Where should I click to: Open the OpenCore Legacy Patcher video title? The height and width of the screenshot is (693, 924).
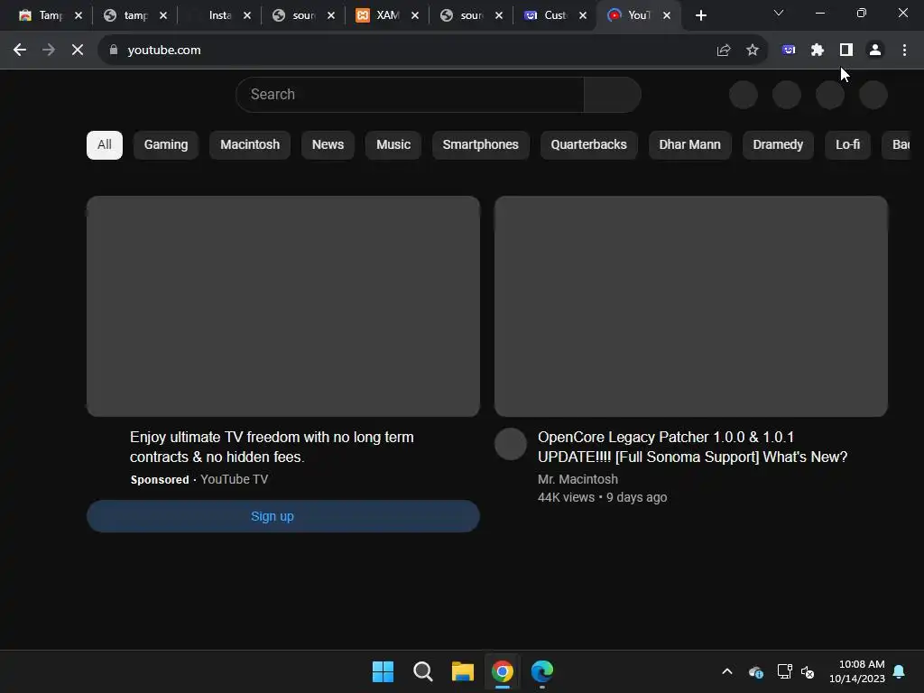coord(692,447)
